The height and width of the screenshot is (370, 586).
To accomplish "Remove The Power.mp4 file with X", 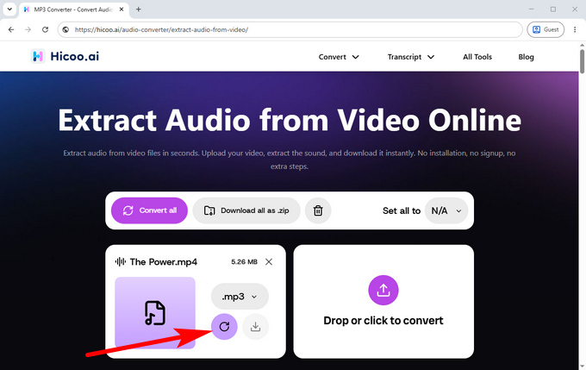I will pos(269,262).
